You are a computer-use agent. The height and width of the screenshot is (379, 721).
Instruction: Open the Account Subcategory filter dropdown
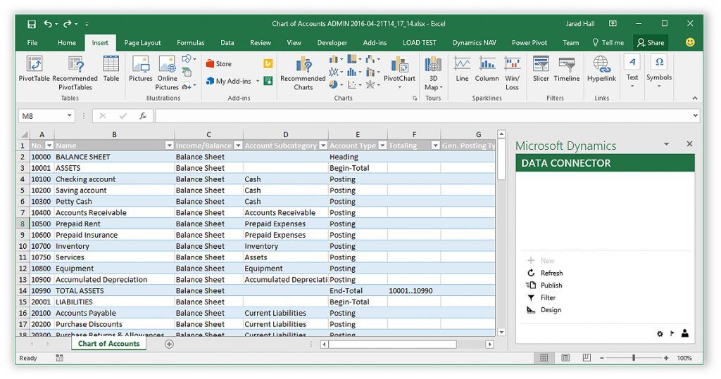click(323, 146)
